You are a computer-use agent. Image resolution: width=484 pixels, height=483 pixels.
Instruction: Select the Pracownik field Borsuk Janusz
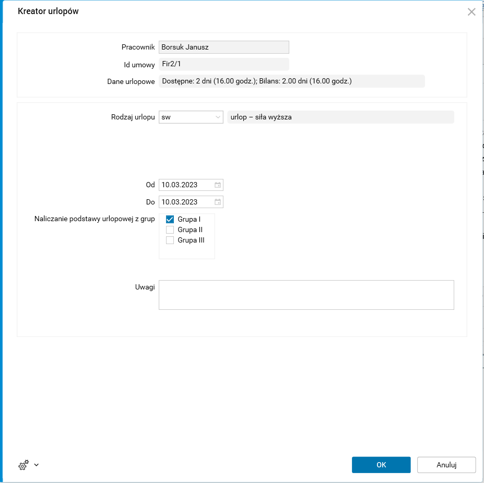pos(223,47)
